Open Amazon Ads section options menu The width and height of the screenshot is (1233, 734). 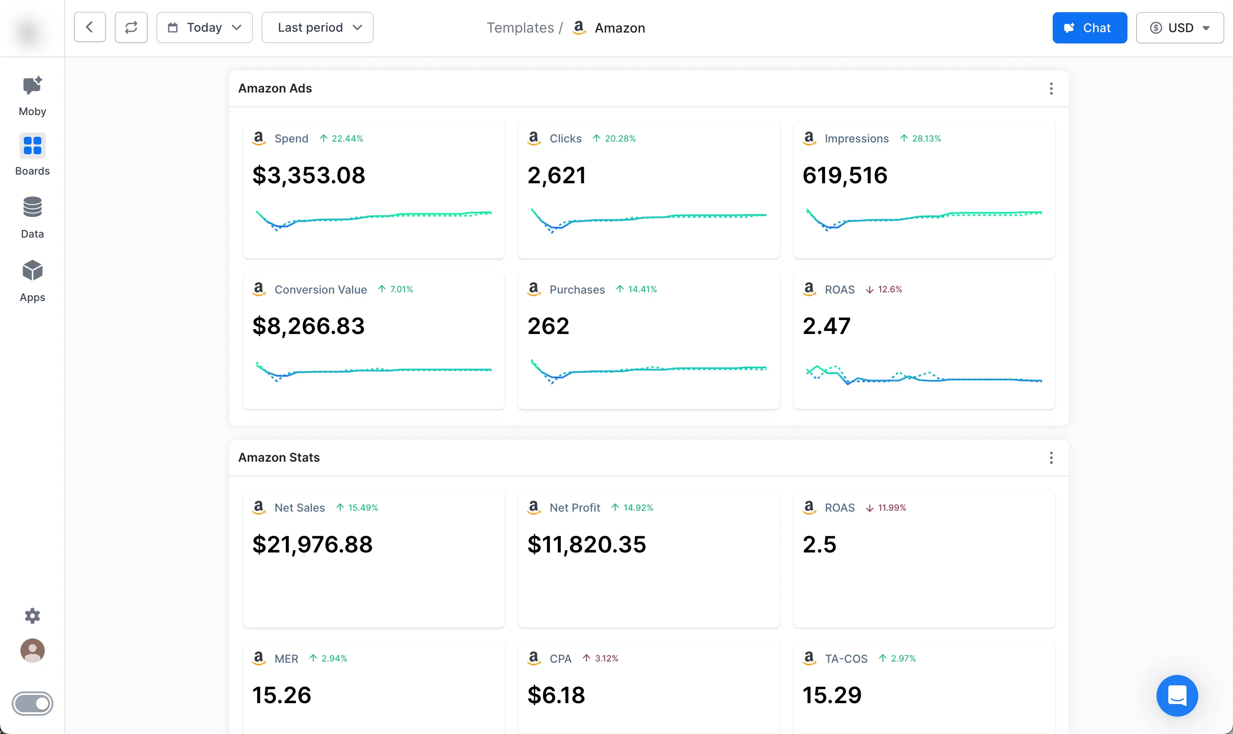pyautogui.click(x=1051, y=89)
